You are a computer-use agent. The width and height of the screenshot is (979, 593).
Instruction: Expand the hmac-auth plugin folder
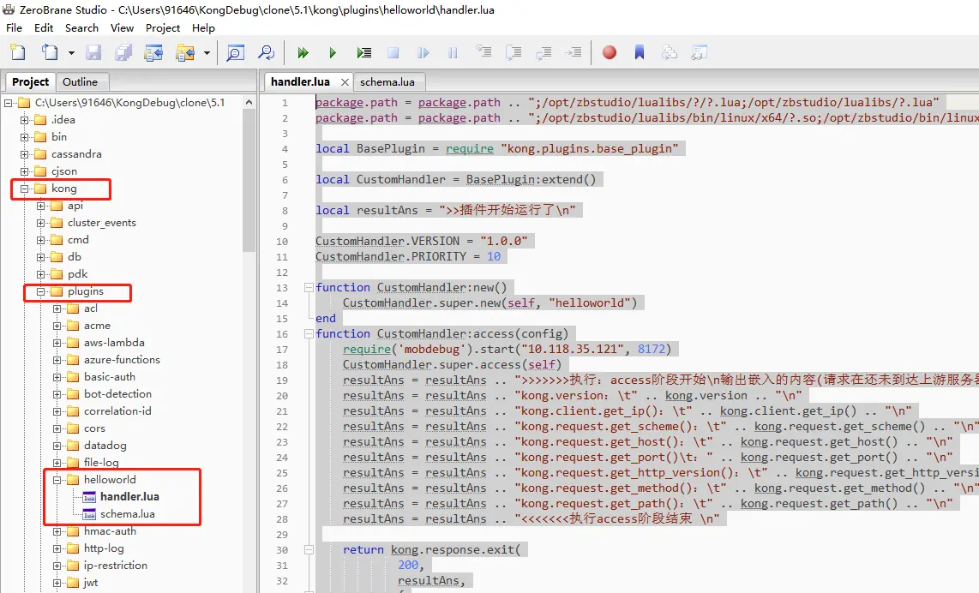[x=57, y=531]
